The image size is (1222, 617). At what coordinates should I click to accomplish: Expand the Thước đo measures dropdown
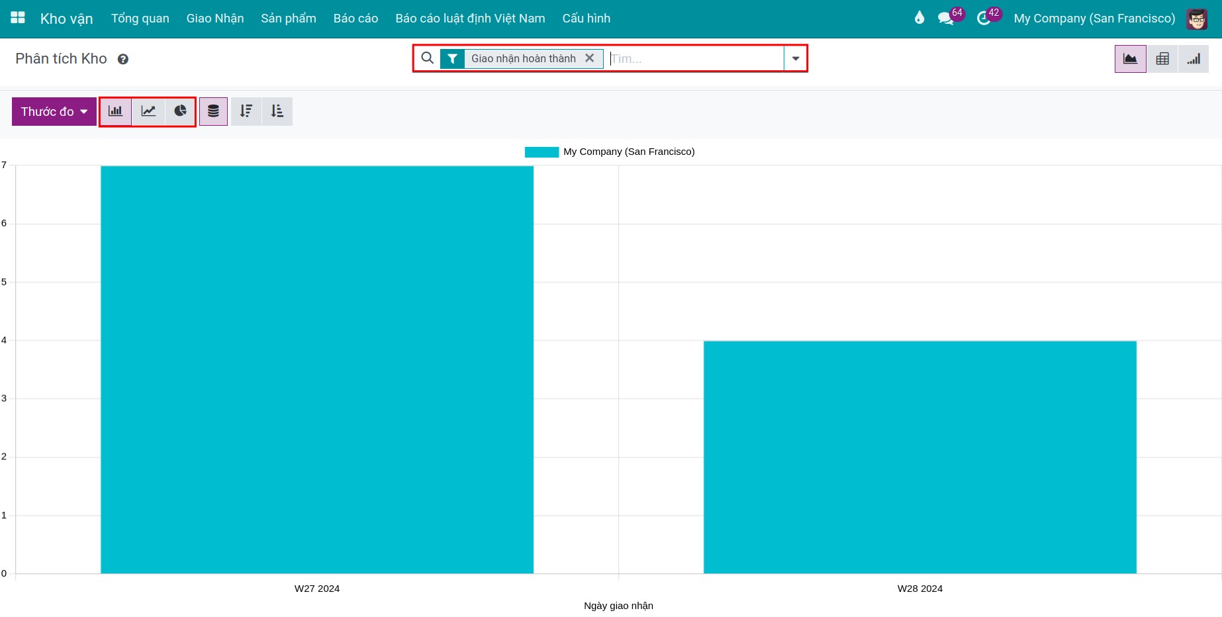pos(54,111)
